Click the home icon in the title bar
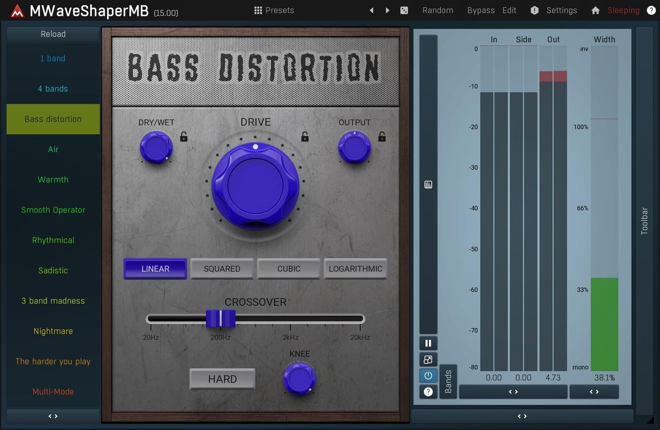This screenshot has height=430, width=660. 595,10
